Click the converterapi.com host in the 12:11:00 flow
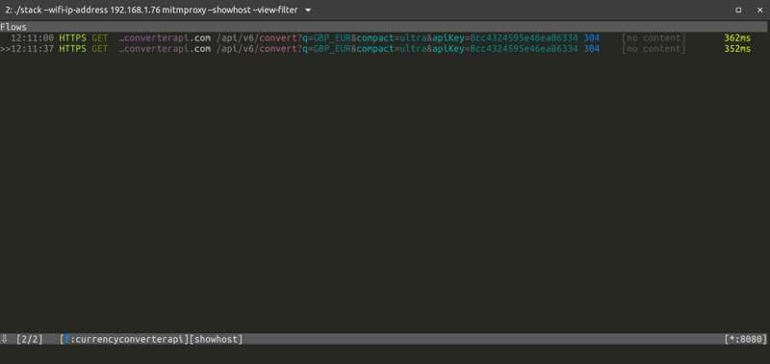This screenshot has height=364, width=770. tap(165, 37)
